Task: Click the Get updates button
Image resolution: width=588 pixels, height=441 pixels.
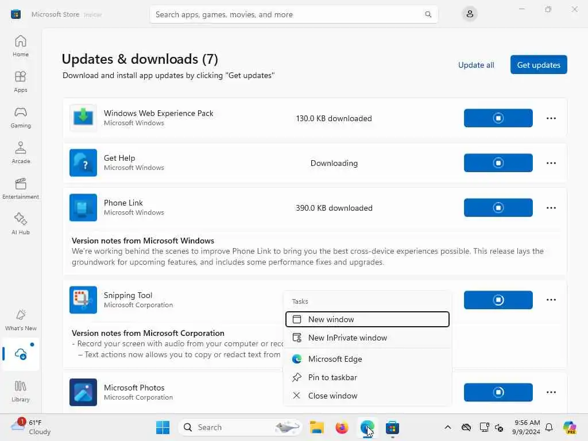Action: [539, 64]
